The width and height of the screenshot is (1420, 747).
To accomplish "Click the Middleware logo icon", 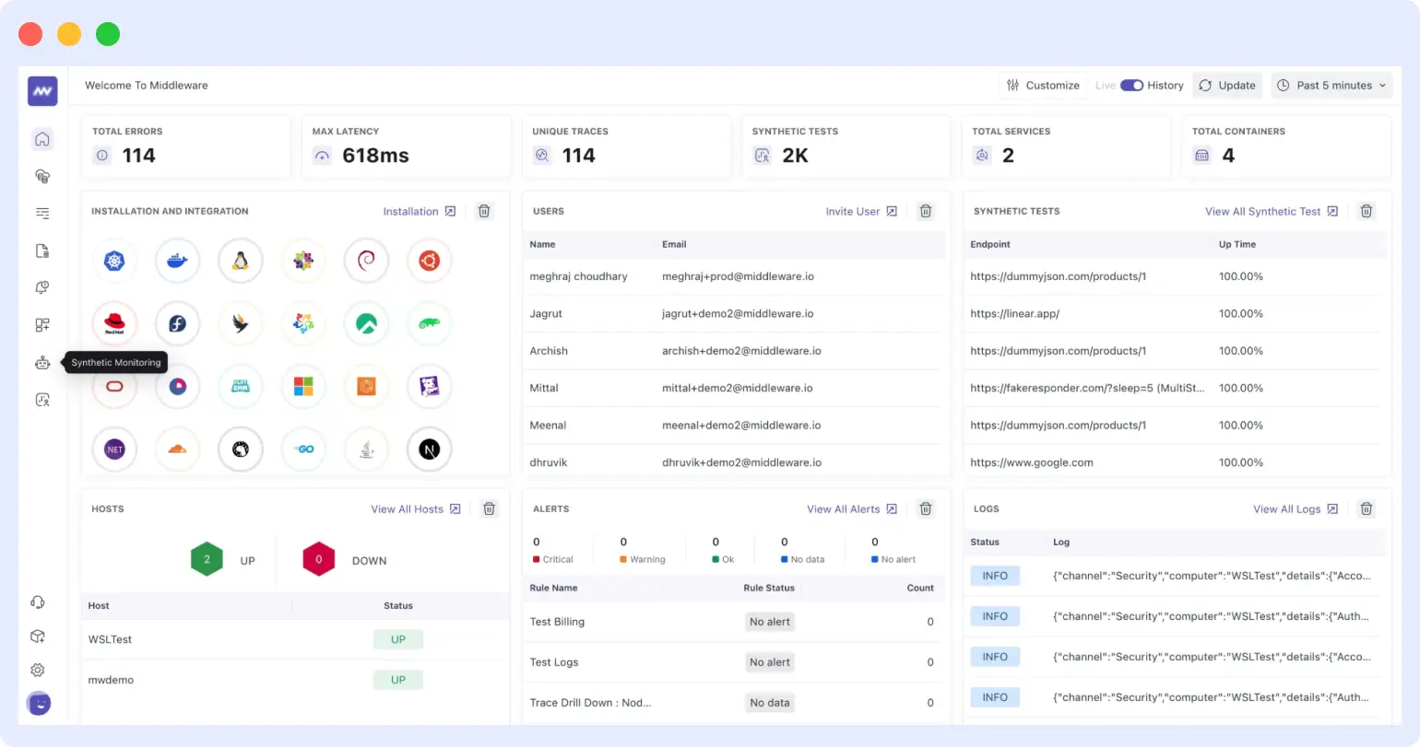I will (42, 91).
